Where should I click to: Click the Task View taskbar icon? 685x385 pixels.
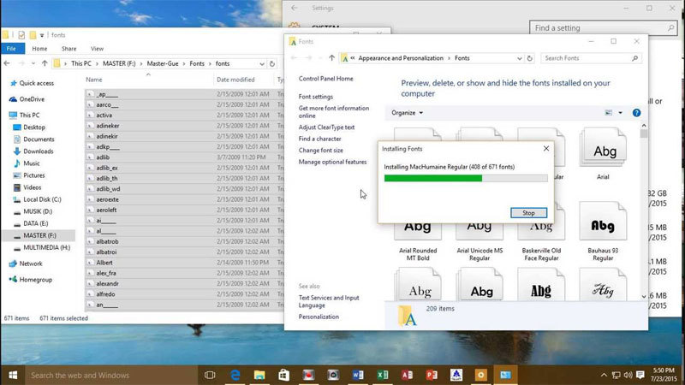coord(209,375)
